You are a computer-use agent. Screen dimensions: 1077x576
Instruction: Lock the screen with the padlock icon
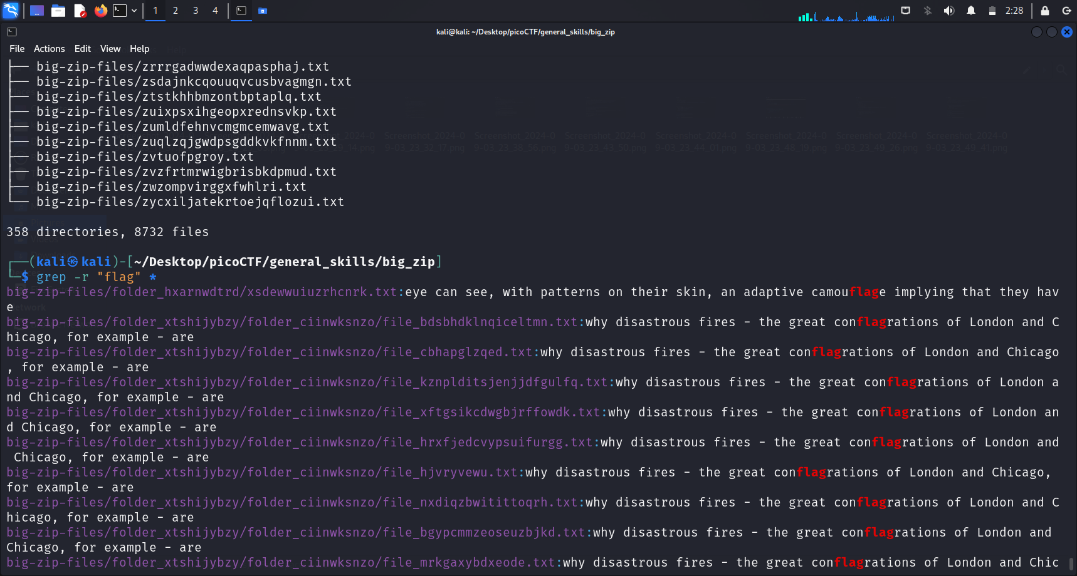(1044, 11)
